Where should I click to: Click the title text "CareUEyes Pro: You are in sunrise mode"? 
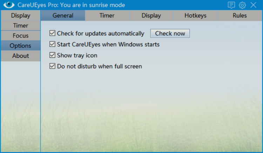click(x=71, y=5)
